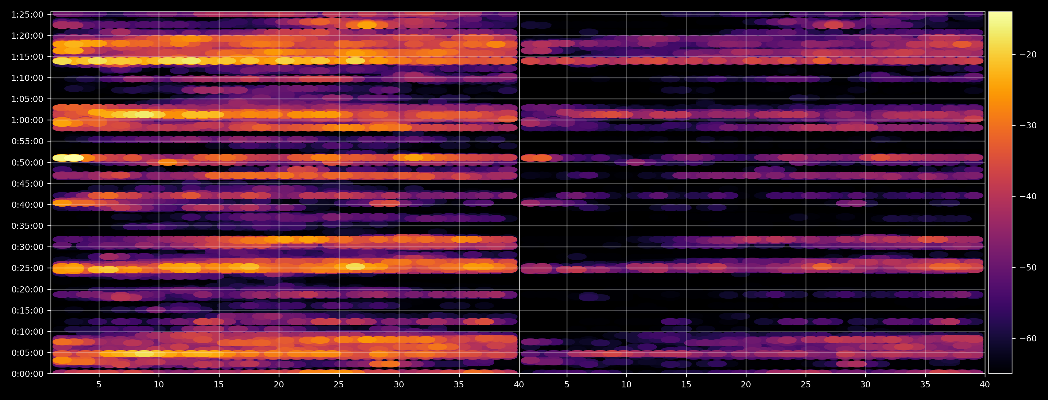Click the 1:25:00 y-axis tick label
Viewport: 1048px width, 400px height.
tap(27, 15)
